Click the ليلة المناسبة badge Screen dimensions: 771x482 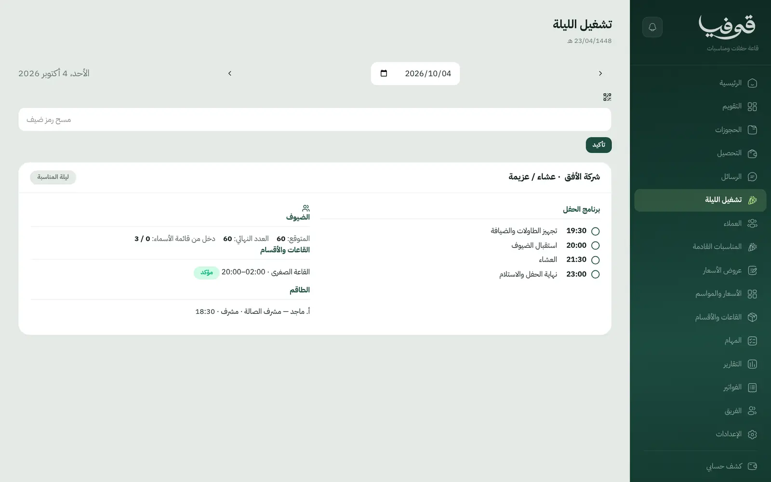[x=53, y=177]
